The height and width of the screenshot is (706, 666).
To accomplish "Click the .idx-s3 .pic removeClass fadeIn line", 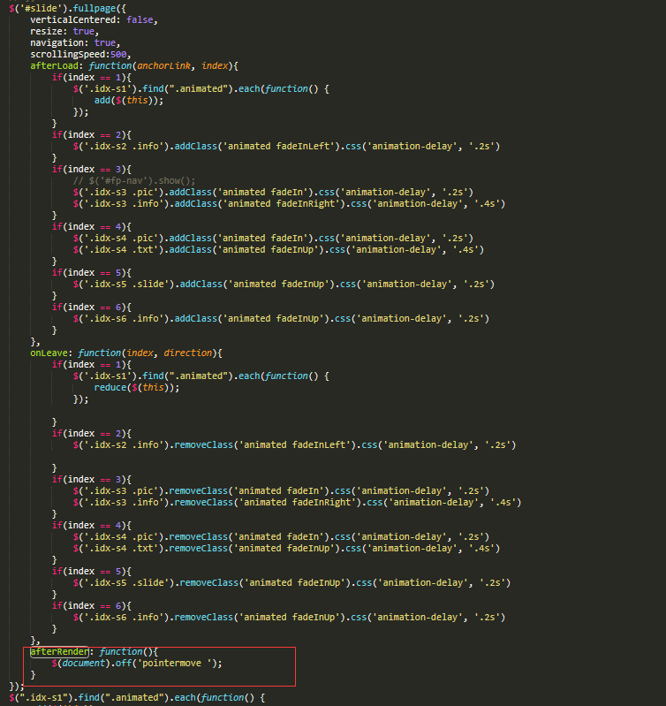I will (x=281, y=490).
